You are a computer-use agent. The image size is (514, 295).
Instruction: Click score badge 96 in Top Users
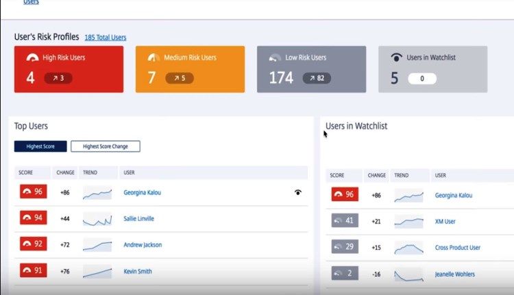34,192
